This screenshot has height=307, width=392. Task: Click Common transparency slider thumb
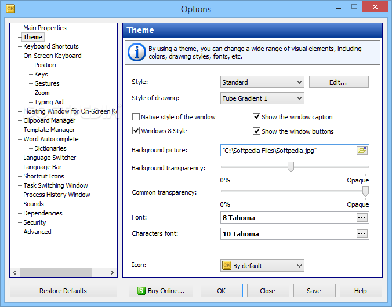pyautogui.click(x=365, y=191)
